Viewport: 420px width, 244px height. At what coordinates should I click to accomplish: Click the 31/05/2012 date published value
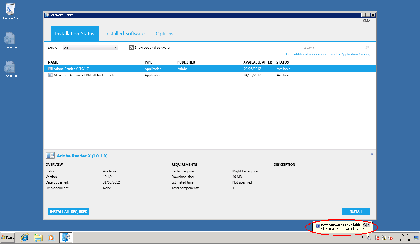tap(111, 182)
